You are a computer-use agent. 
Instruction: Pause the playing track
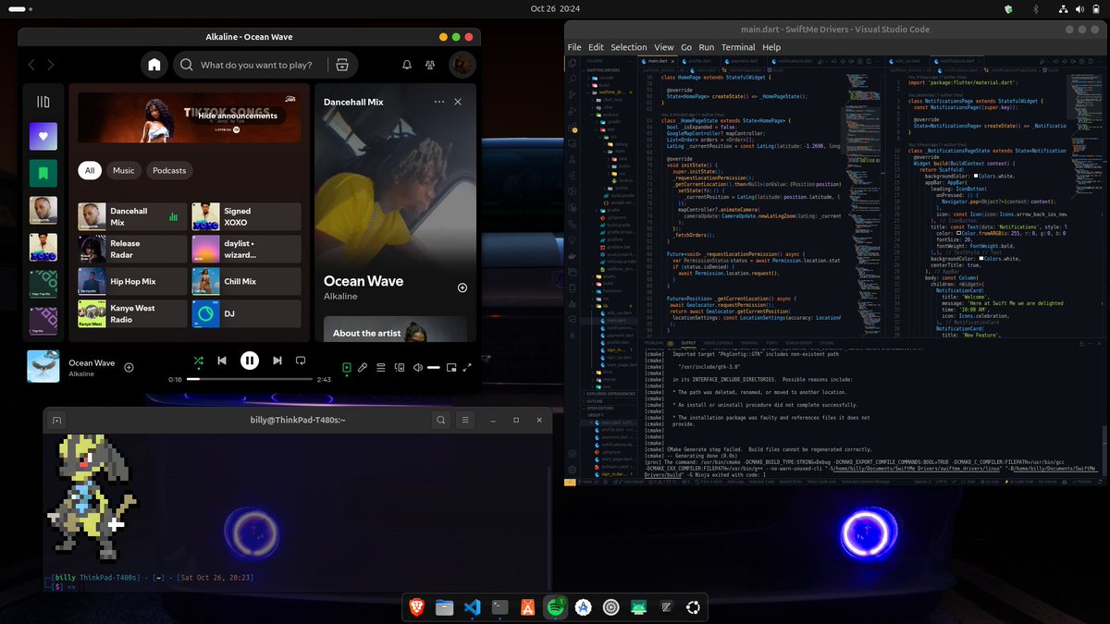pos(250,361)
